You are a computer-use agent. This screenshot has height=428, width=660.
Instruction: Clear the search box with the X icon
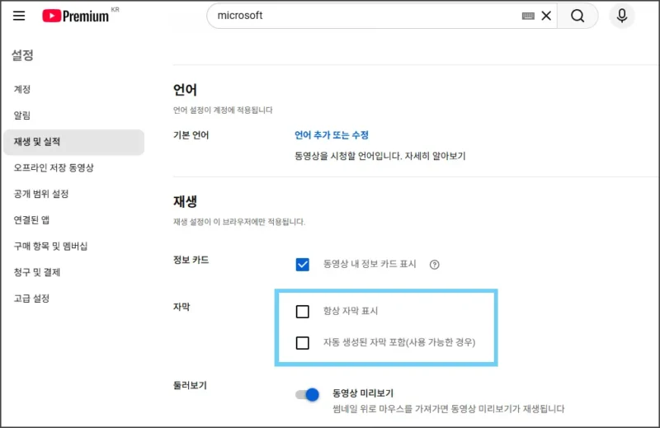pos(546,16)
